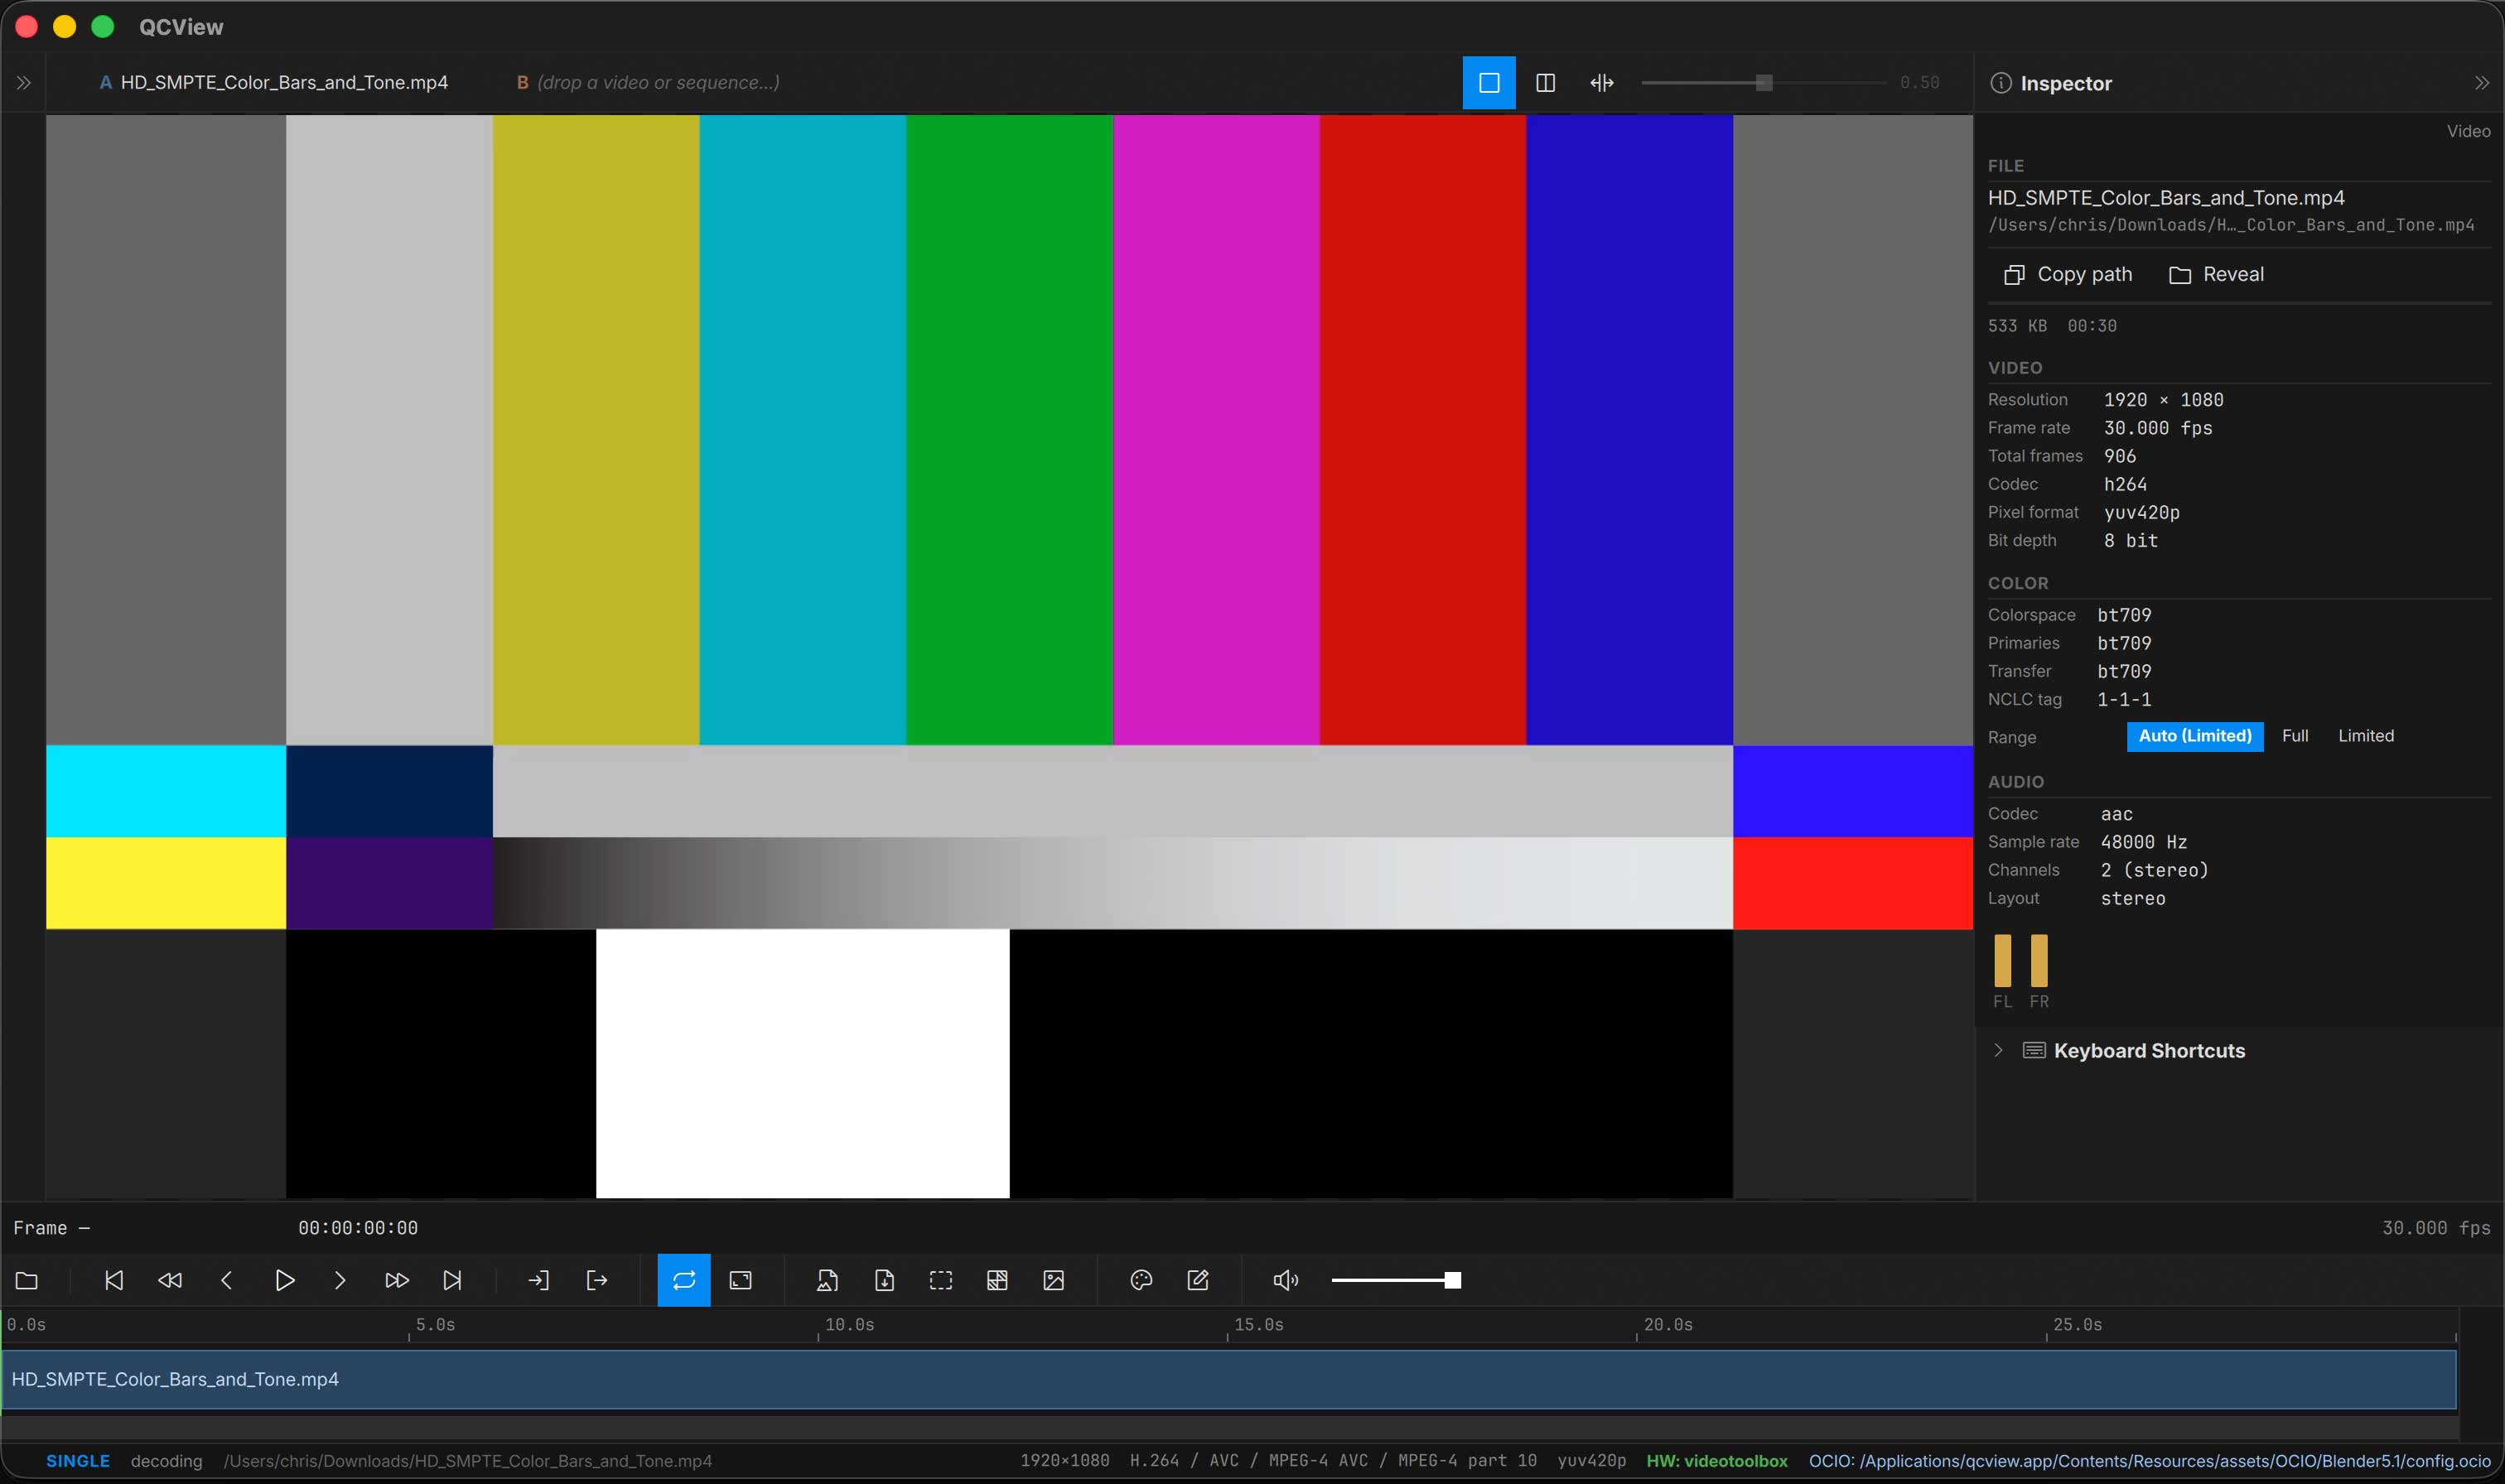This screenshot has width=2505, height=1484.
Task: Enable the wipe comparison mode
Action: pos(1602,83)
